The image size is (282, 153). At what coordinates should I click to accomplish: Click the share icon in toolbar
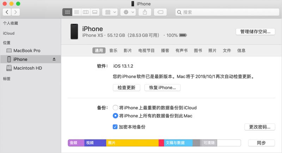click(145, 12)
